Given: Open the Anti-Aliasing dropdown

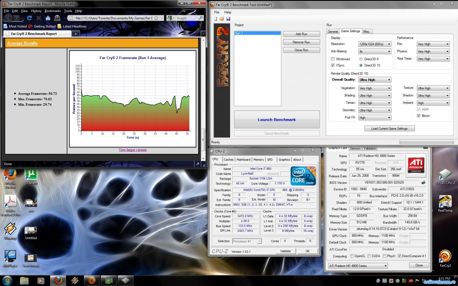Looking at the screenshot, I should pyautogui.click(x=375, y=51).
